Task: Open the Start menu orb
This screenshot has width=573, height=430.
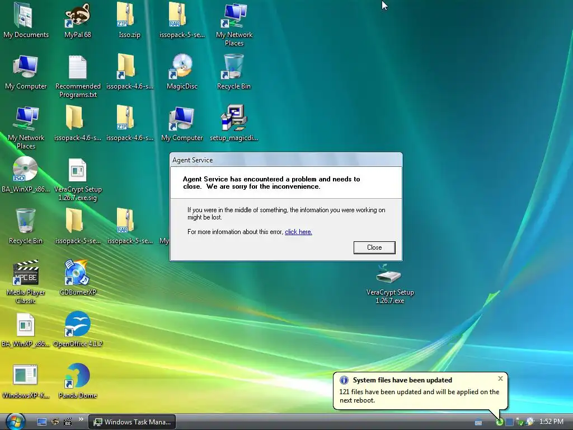Action: coord(15,422)
